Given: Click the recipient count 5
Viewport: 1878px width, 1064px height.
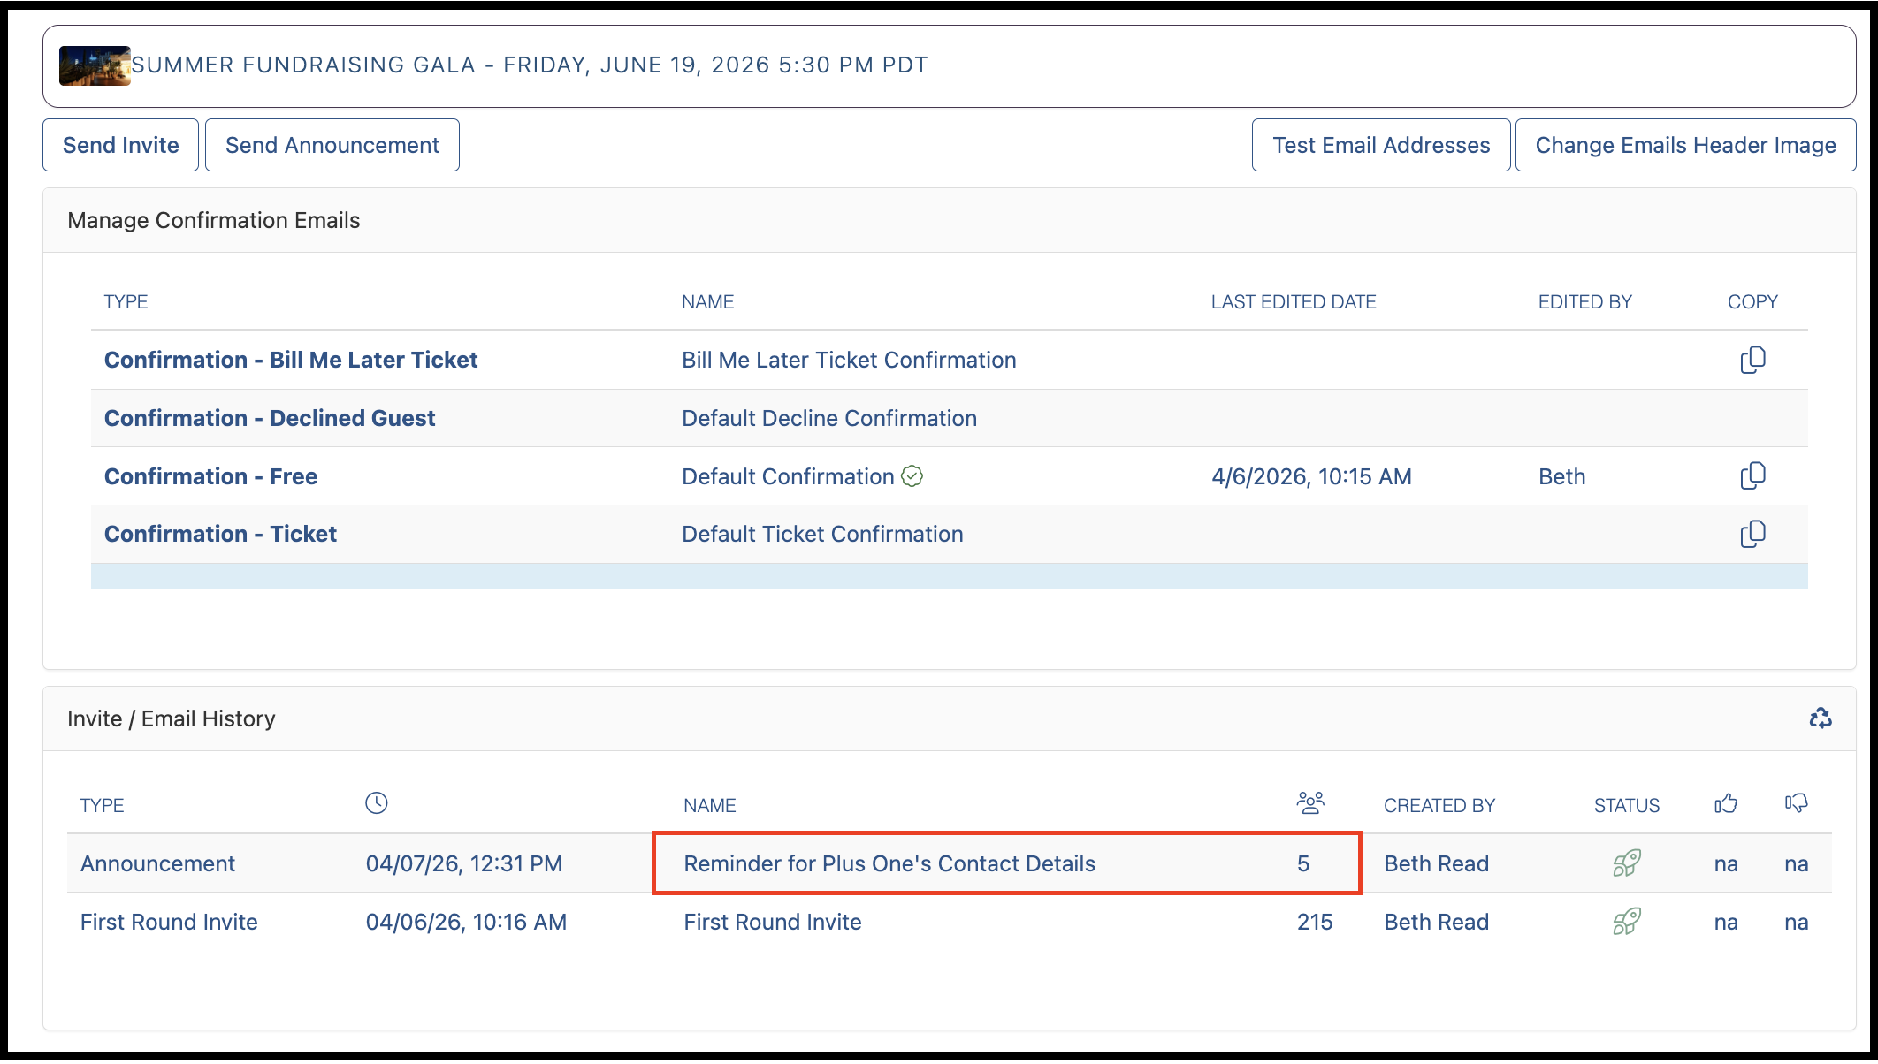Looking at the screenshot, I should tap(1303, 863).
